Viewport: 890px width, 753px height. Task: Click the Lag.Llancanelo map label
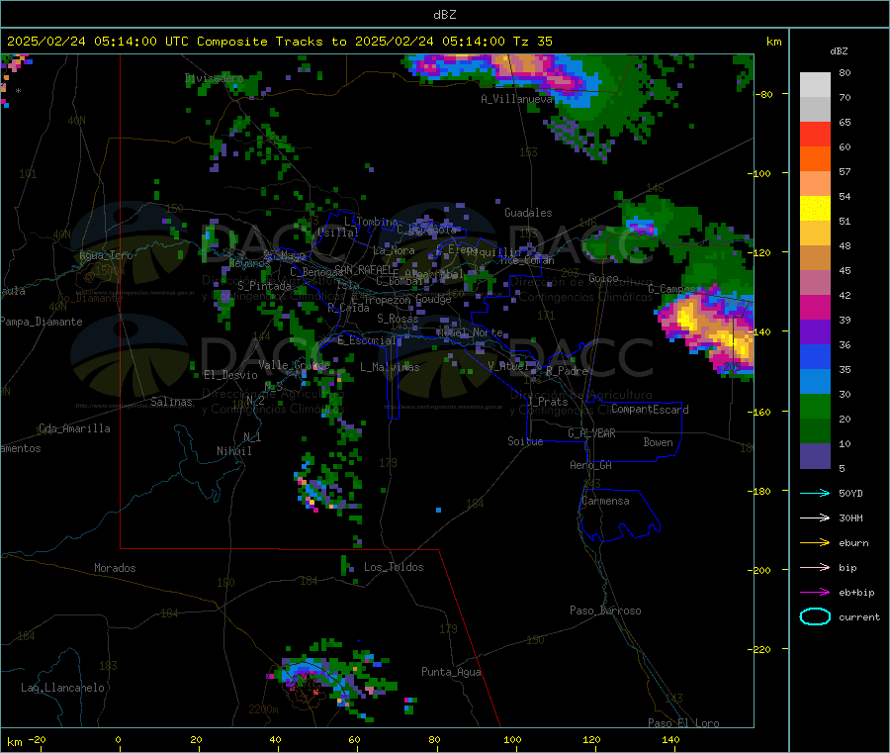click(x=62, y=689)
